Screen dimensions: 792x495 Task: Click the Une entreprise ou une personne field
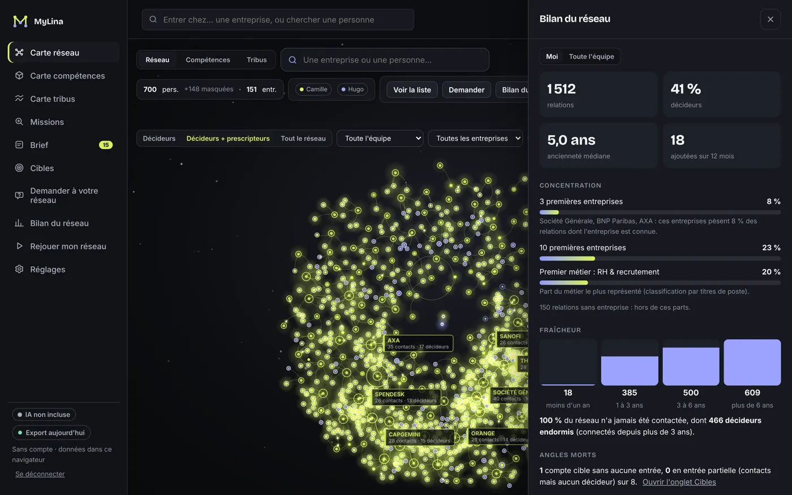click(x=385, y=60)
